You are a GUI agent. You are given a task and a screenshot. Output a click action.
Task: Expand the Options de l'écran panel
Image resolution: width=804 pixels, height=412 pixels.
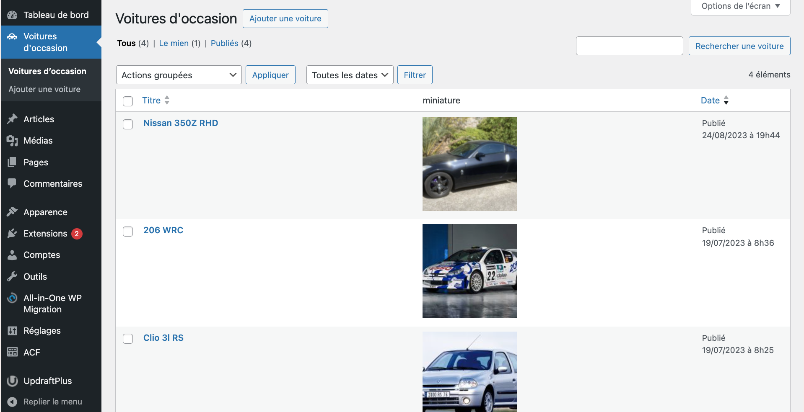[x=741, y=6]
